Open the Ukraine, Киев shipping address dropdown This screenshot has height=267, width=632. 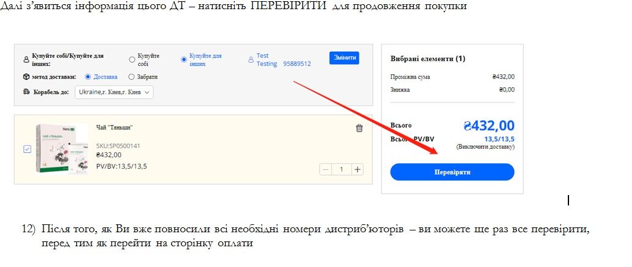pos(114,92)
